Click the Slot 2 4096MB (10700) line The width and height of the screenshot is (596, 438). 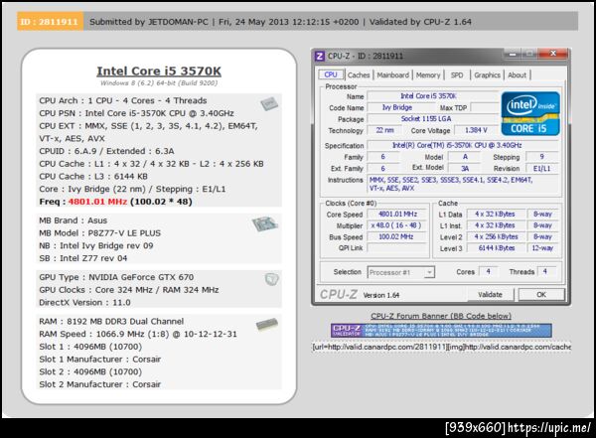[x=90, y=371]
